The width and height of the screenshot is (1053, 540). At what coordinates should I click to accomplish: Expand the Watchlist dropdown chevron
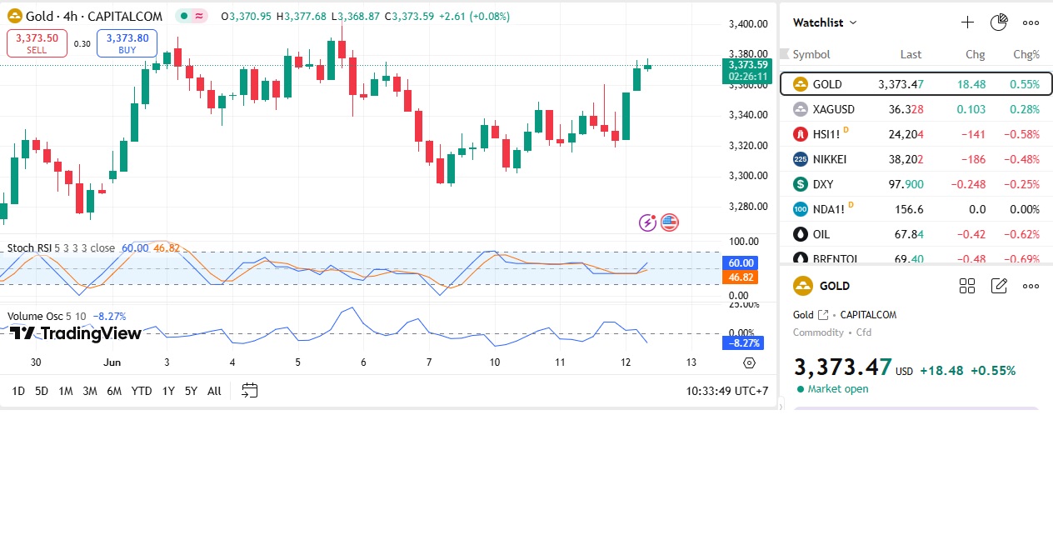(x=853, y=23)
